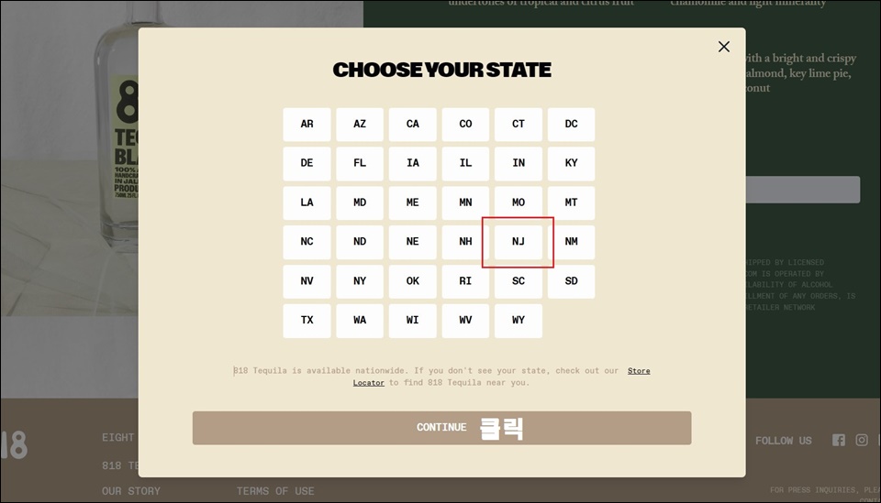This screenshot has height=503, width=881.
Task: Choose IA as your state
Action: (412, 164)
